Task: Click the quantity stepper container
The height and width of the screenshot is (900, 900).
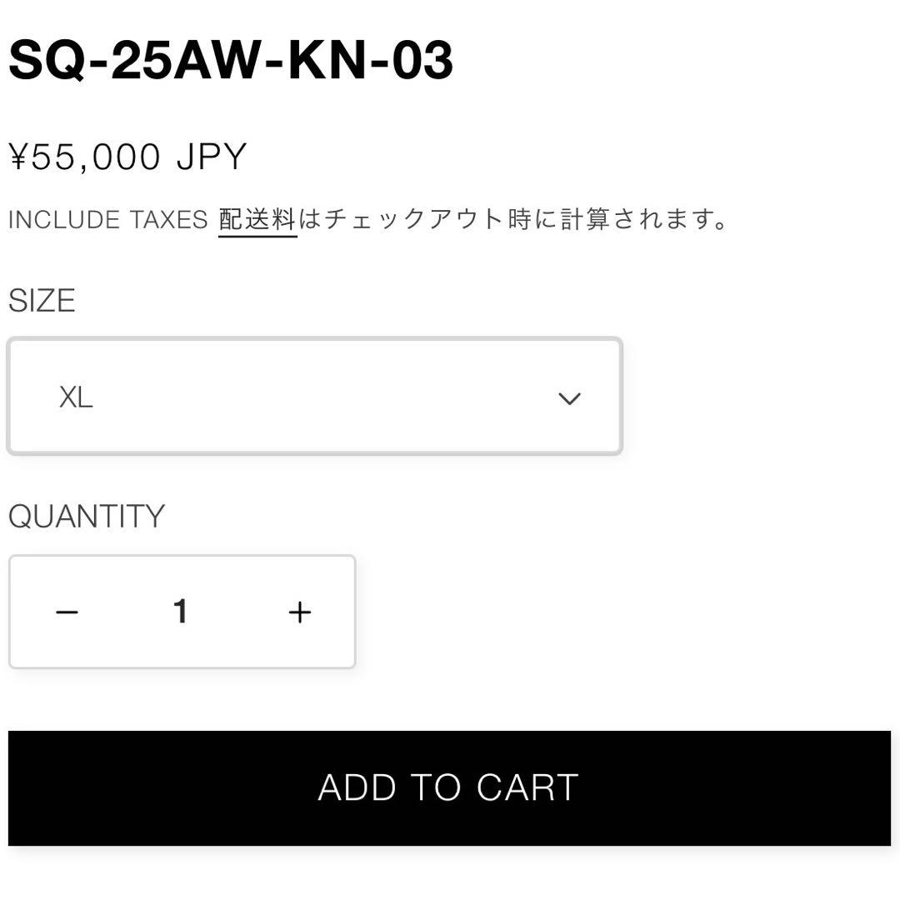Action: click(x=182, y=611)
